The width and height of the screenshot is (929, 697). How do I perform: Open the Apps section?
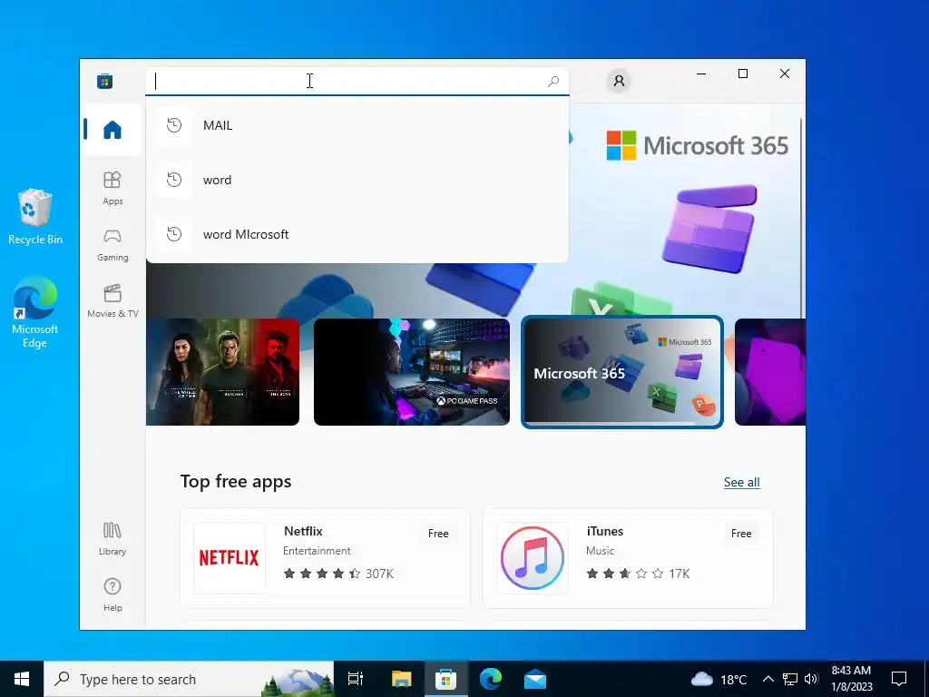(112, 189)
